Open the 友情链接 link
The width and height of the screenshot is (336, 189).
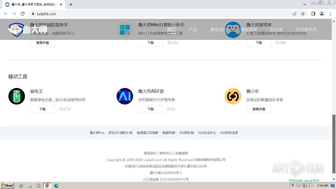(x=181, y=153)
